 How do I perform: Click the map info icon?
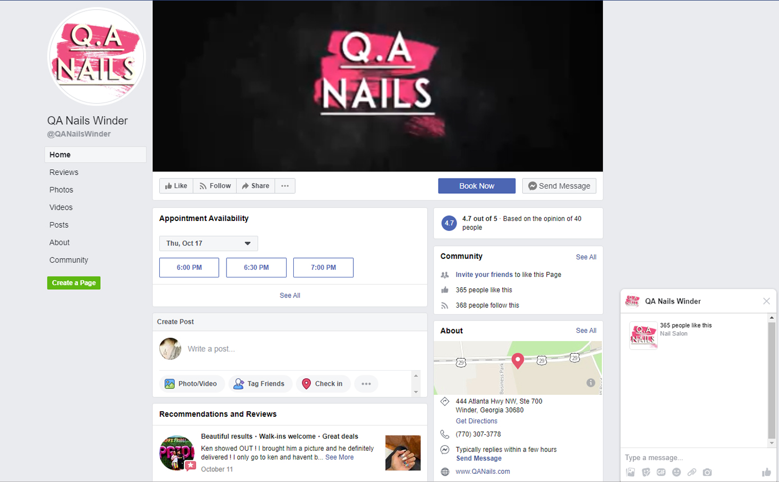(x=591, y=383)
